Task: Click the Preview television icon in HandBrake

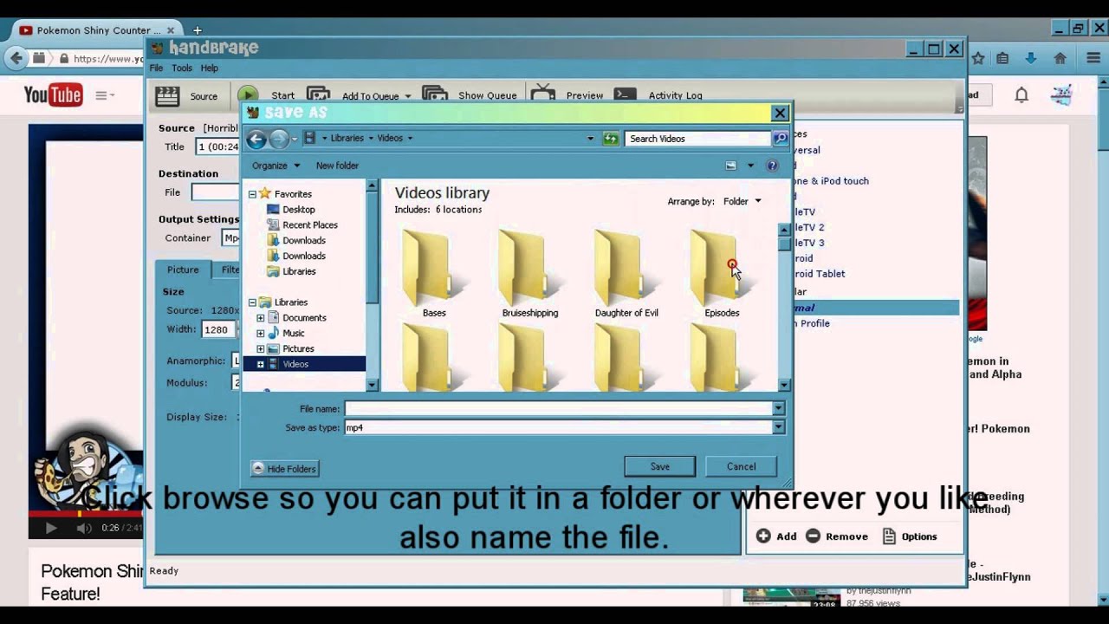Action: (x=543, y=94)
